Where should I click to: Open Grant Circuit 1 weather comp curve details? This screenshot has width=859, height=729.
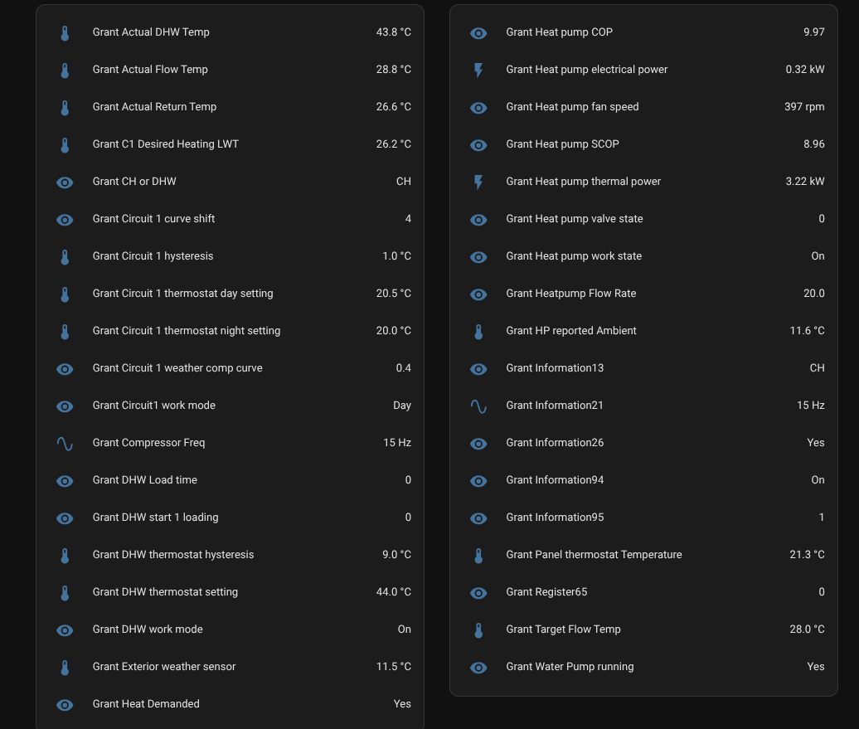click(x=177, y=368)
